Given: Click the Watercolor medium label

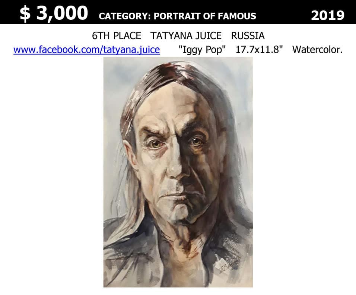Looking at the screenshot, I should pyautogui.click(x=317, y=50).
